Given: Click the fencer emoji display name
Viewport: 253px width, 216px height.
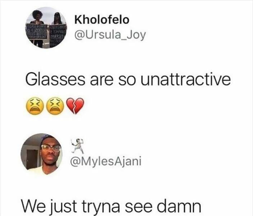Looking at the screenshot, I should [x=77, y=146].
